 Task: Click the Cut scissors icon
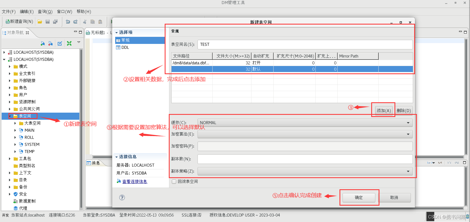pos(85,22)
